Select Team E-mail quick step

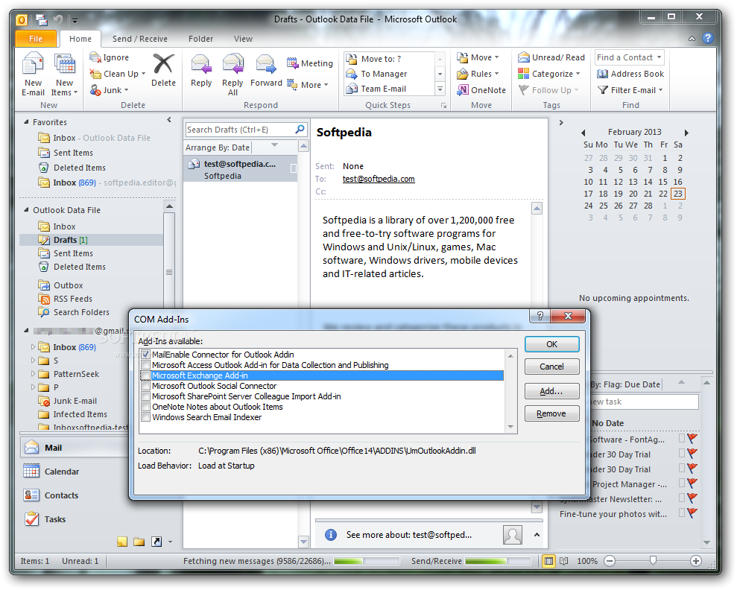pyautogui.click(x=383, y=89)
